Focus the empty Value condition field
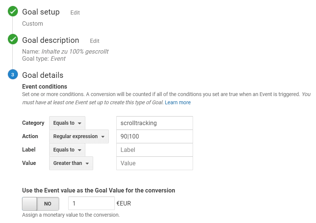Screen dimensions: 316x223 pyautogui.click(x=154, y=163)
